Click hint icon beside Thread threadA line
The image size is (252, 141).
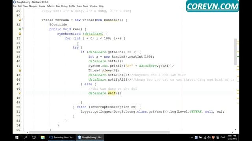20,20
